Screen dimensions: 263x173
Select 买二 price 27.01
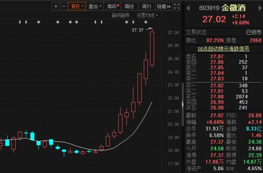click(x=217, y=91)
